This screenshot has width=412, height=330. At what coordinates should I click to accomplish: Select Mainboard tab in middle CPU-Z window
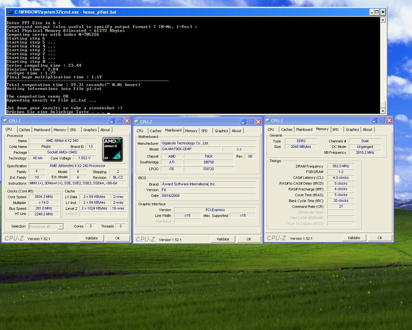click(173, 130)
